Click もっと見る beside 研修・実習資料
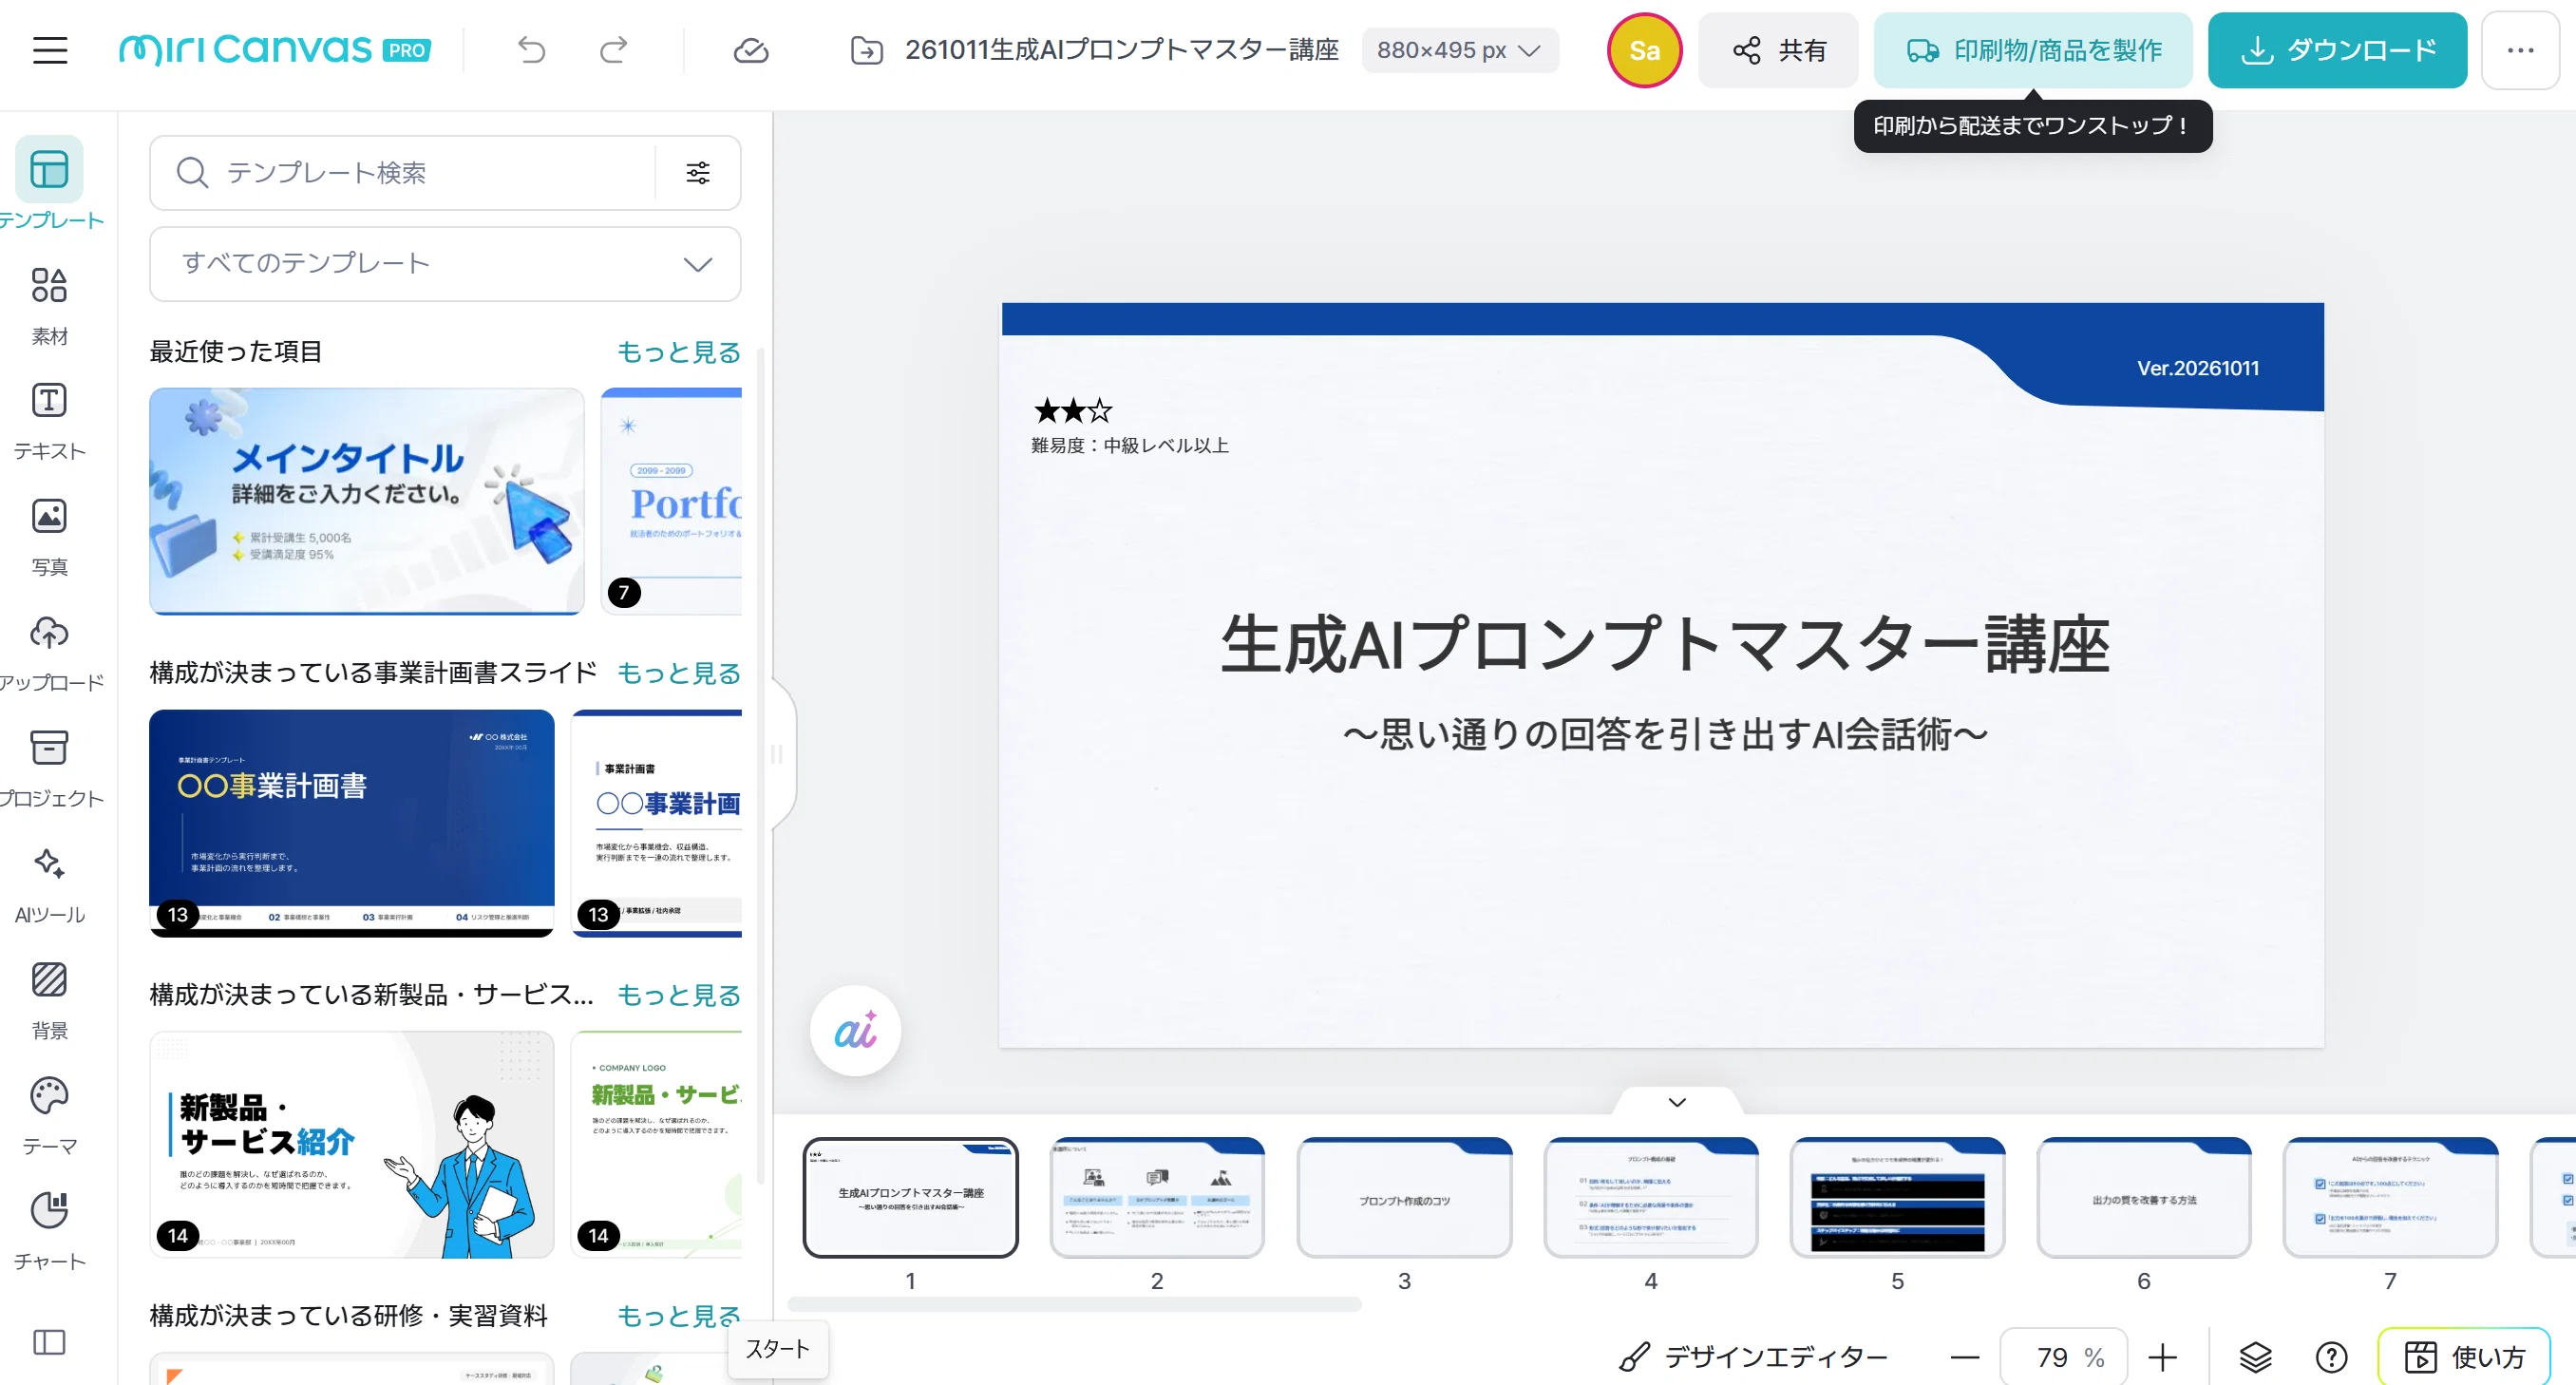2576x1385 pixels. [678, 1316]
